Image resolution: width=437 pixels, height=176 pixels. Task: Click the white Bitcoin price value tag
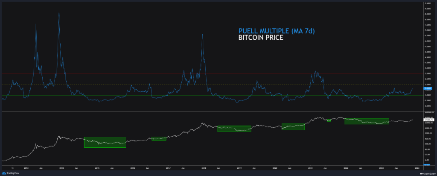click(428, 120)
